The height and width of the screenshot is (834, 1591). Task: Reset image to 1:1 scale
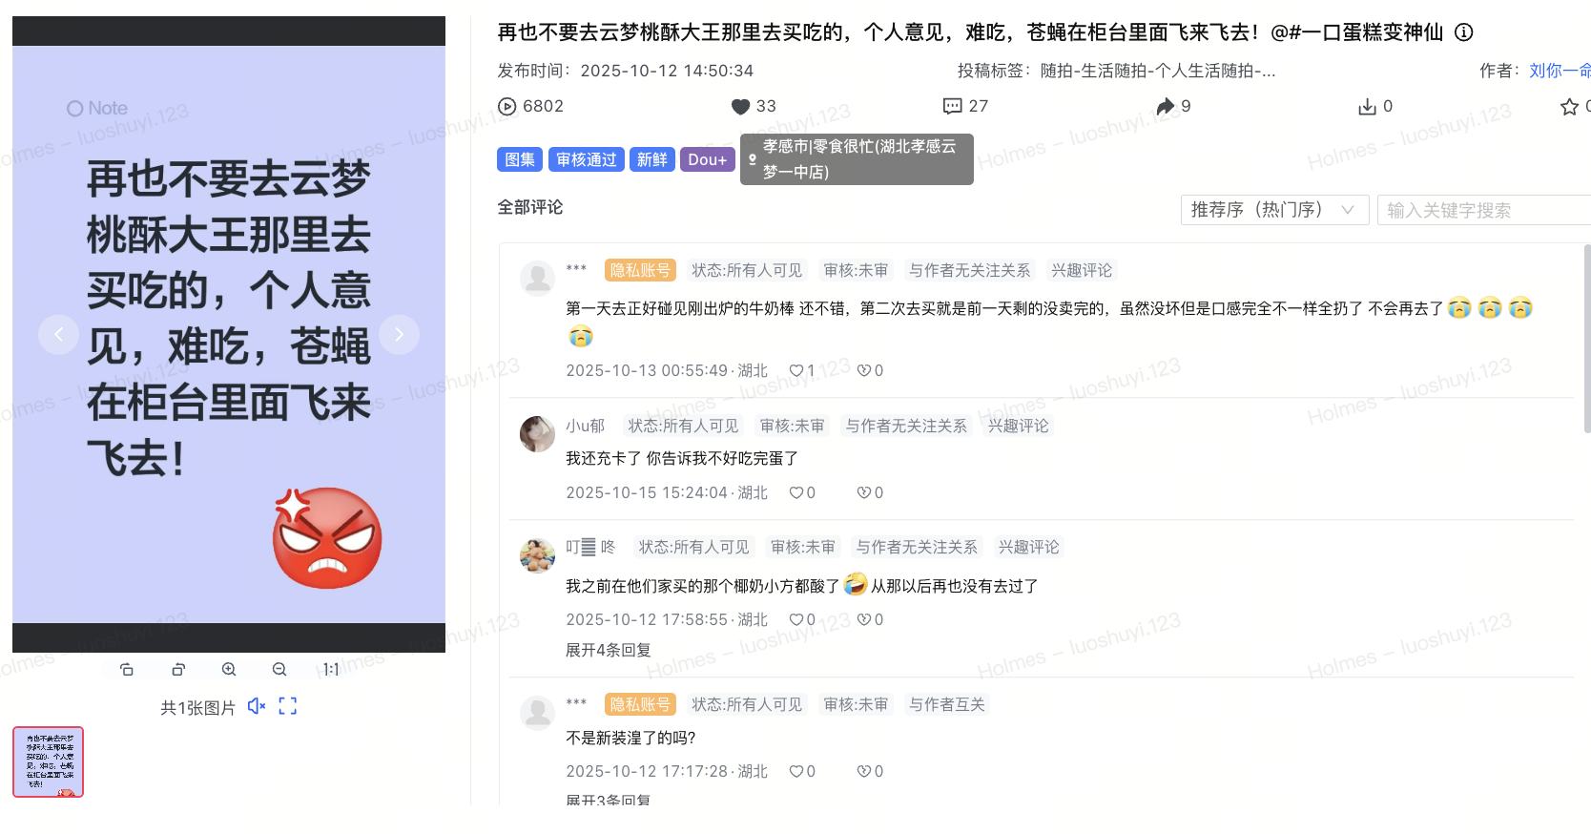pos(331,669)
